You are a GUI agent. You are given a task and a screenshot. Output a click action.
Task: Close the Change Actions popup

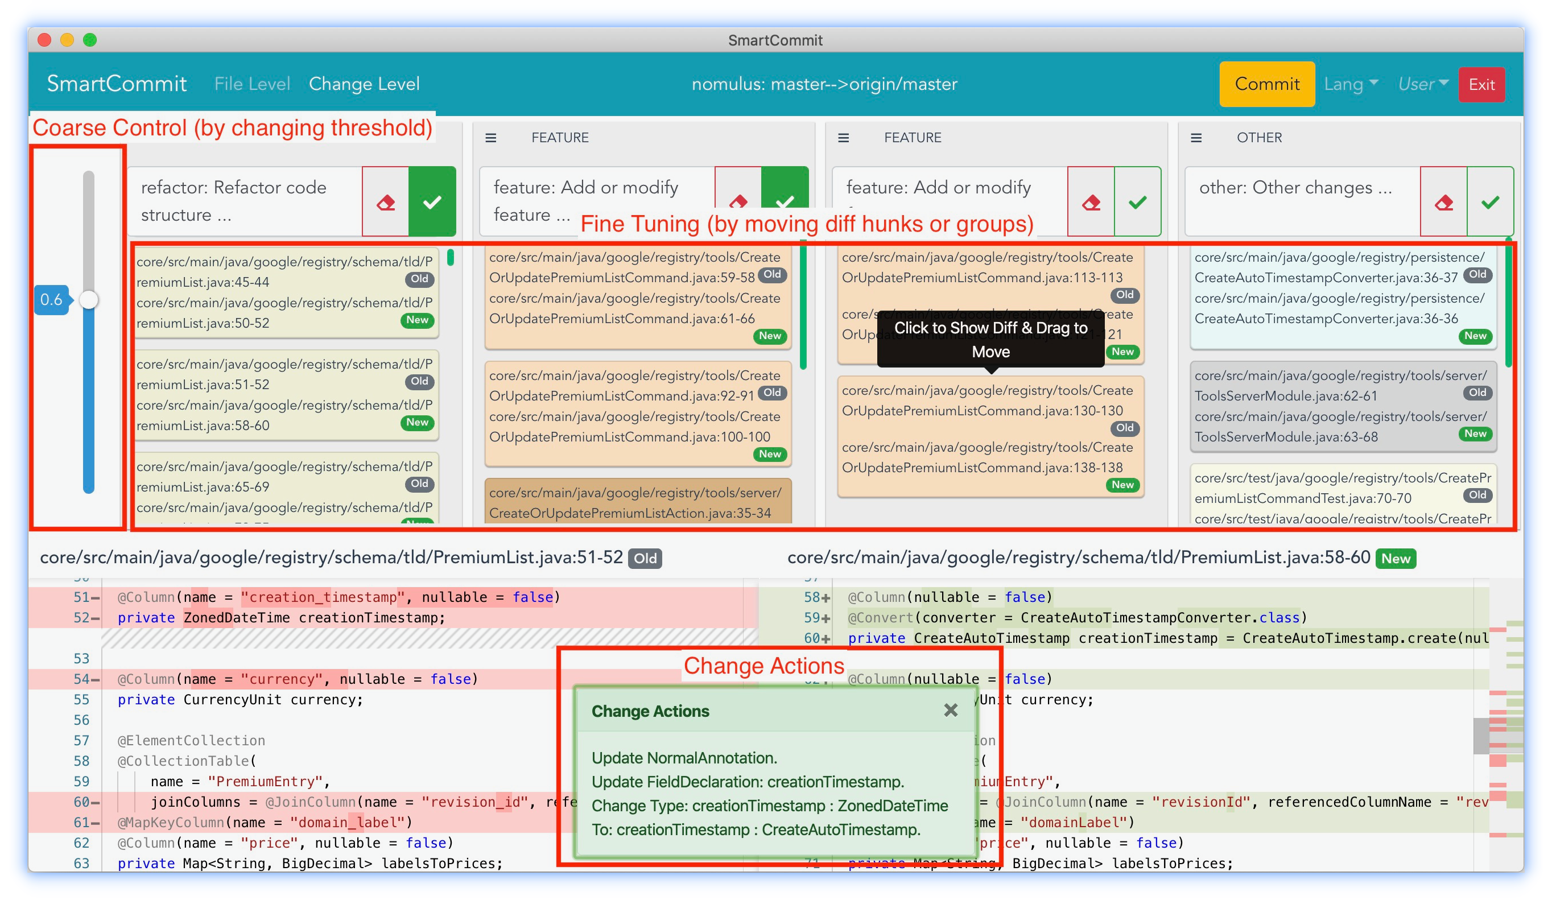pos(950,710)
